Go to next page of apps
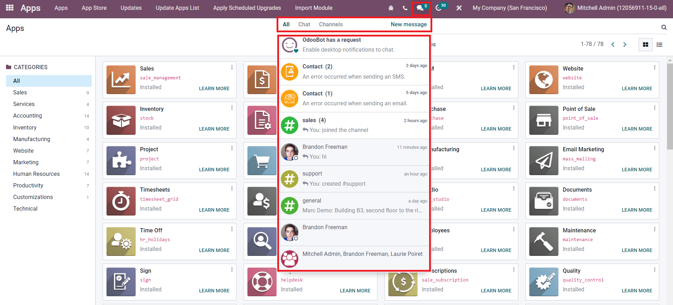Screen dimensions: 673x305 (625, 44)
